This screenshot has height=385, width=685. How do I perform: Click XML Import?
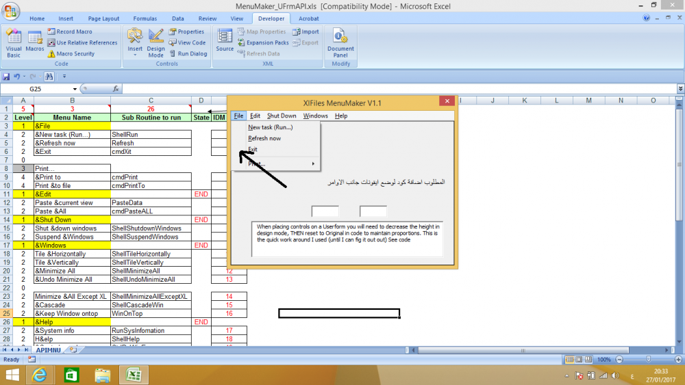(306, 31)
